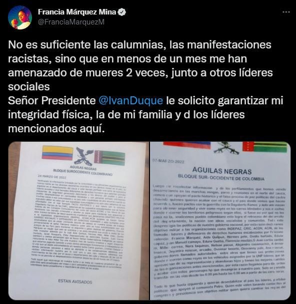
Task: Click the blue verified badge
Action: pos(122,12)
